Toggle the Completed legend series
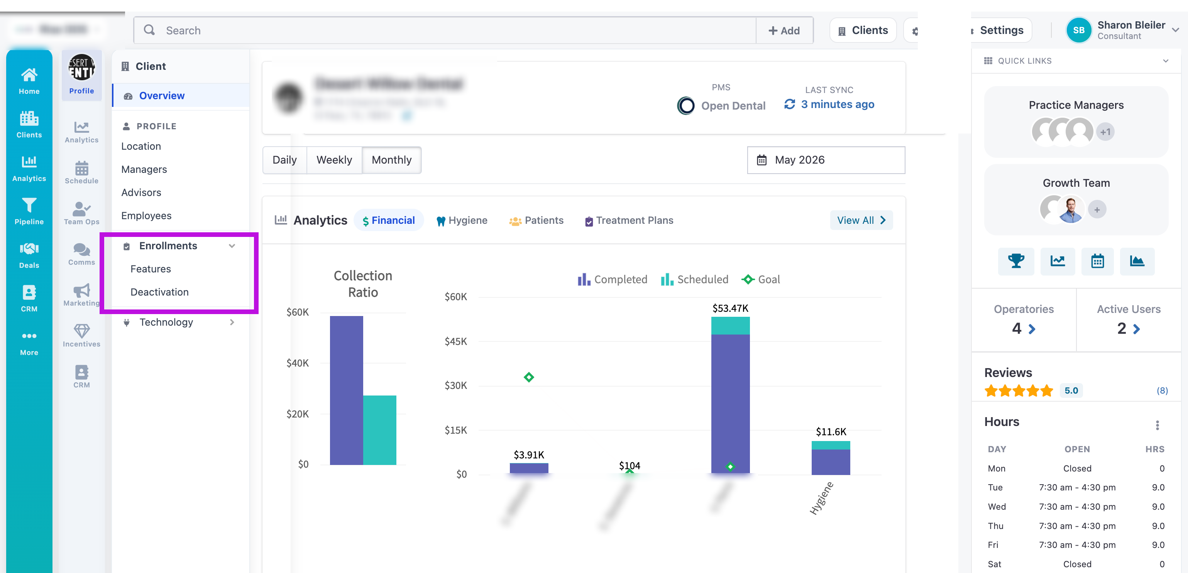The width and height of the screenshot is (1188, 573). [x=613, y=279]
